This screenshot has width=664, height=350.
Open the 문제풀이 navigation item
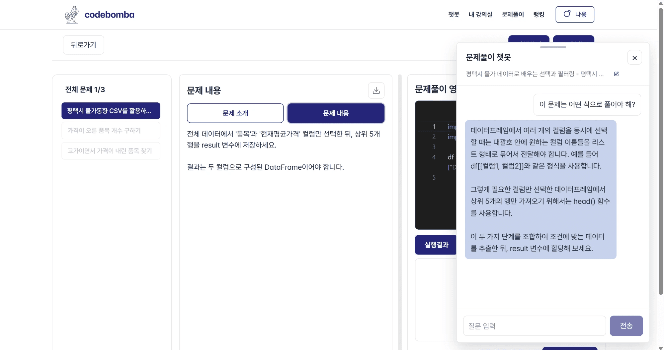(513, 15)
